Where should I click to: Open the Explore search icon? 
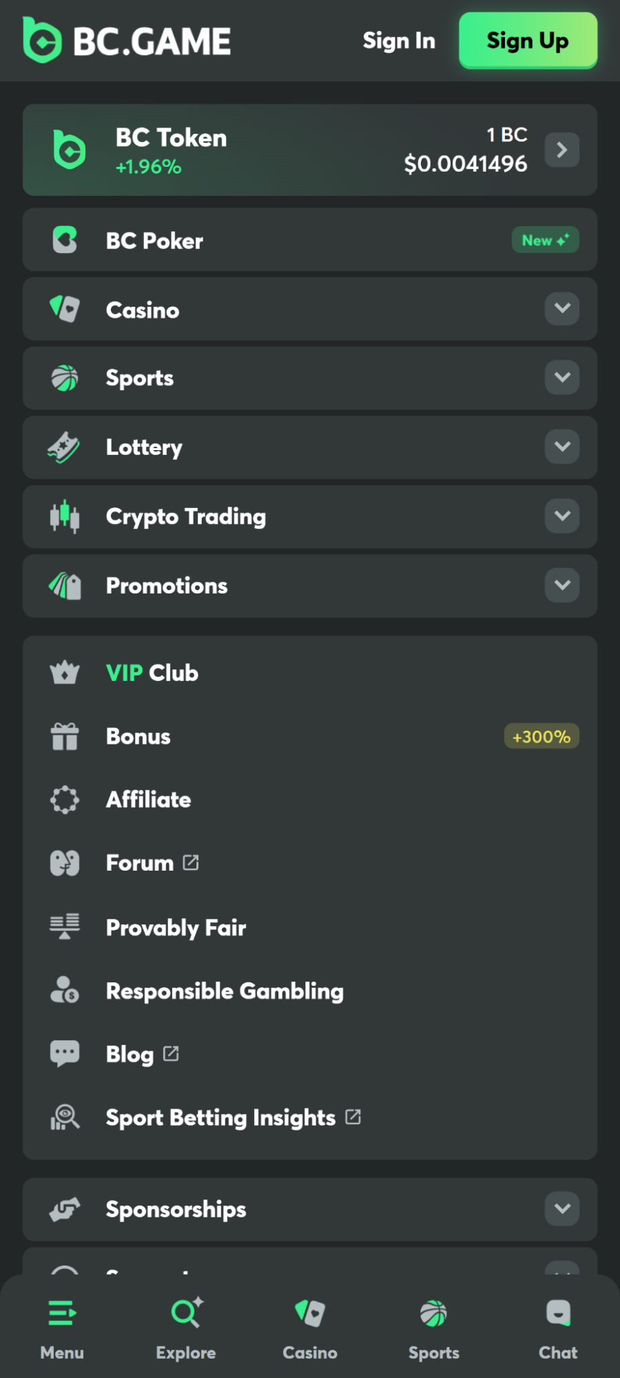click(186, 1313)
